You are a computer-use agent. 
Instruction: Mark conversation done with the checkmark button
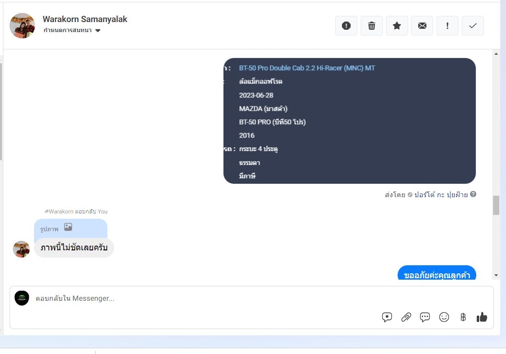[473, 25]
